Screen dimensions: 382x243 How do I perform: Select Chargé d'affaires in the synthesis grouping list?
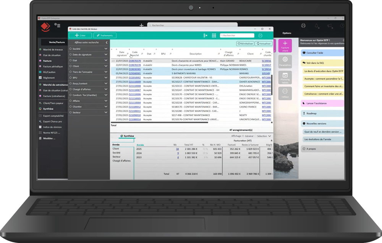121,161
